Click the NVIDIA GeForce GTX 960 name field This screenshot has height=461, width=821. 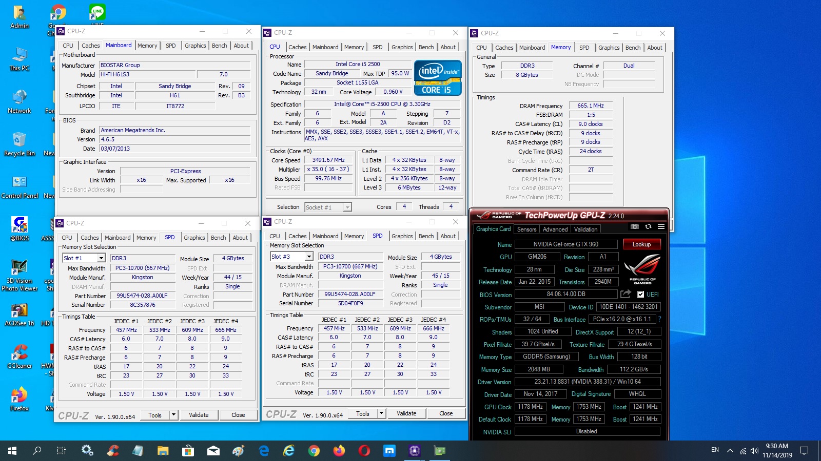click(565, 244)
